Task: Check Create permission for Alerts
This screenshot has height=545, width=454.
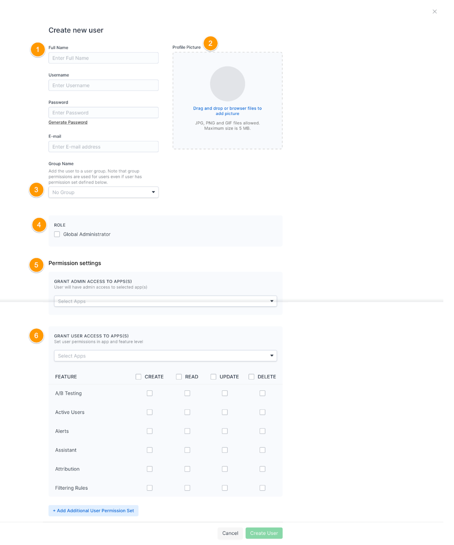Action: (150, 431)
